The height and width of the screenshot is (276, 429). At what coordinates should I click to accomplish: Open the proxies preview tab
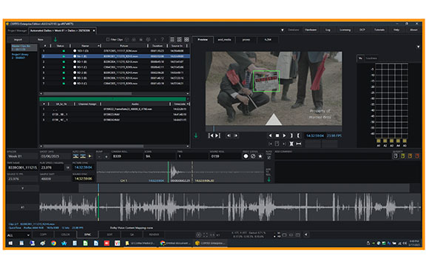point(246,40)
